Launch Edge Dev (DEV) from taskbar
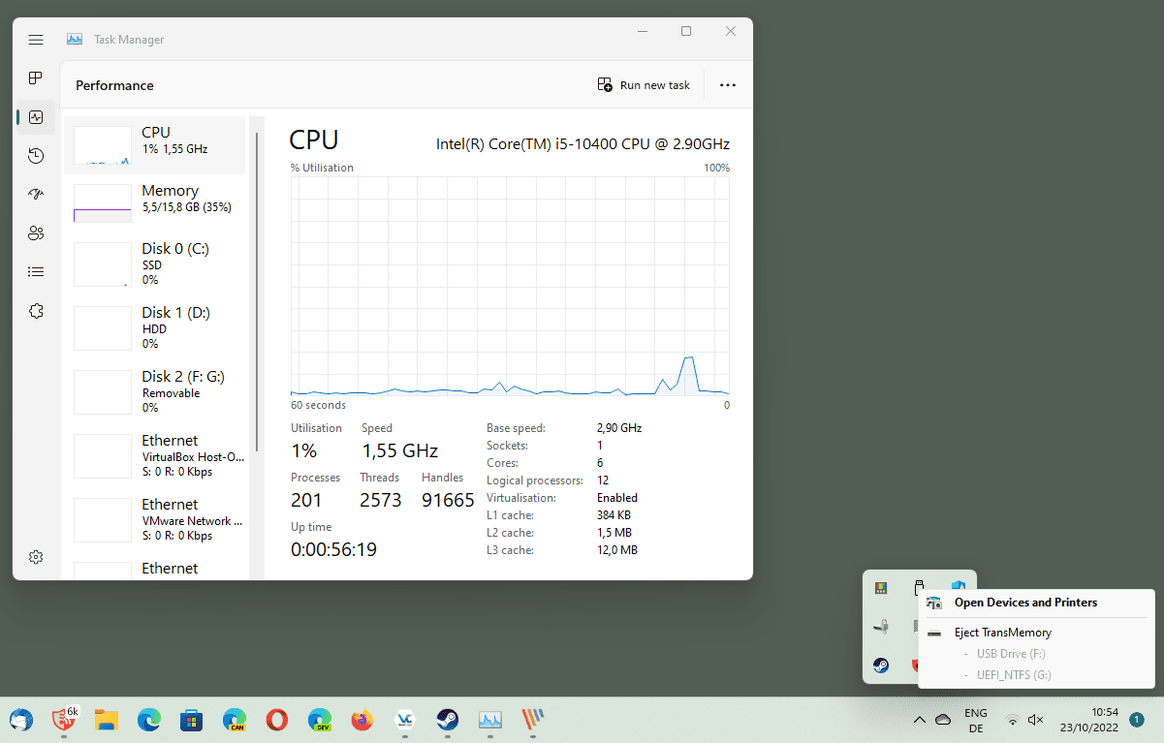 tap(320, 720)
